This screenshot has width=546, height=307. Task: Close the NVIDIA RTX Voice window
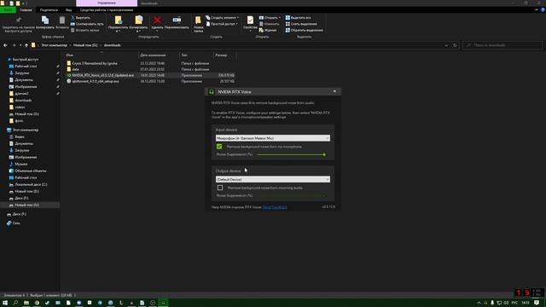point(334,91)
